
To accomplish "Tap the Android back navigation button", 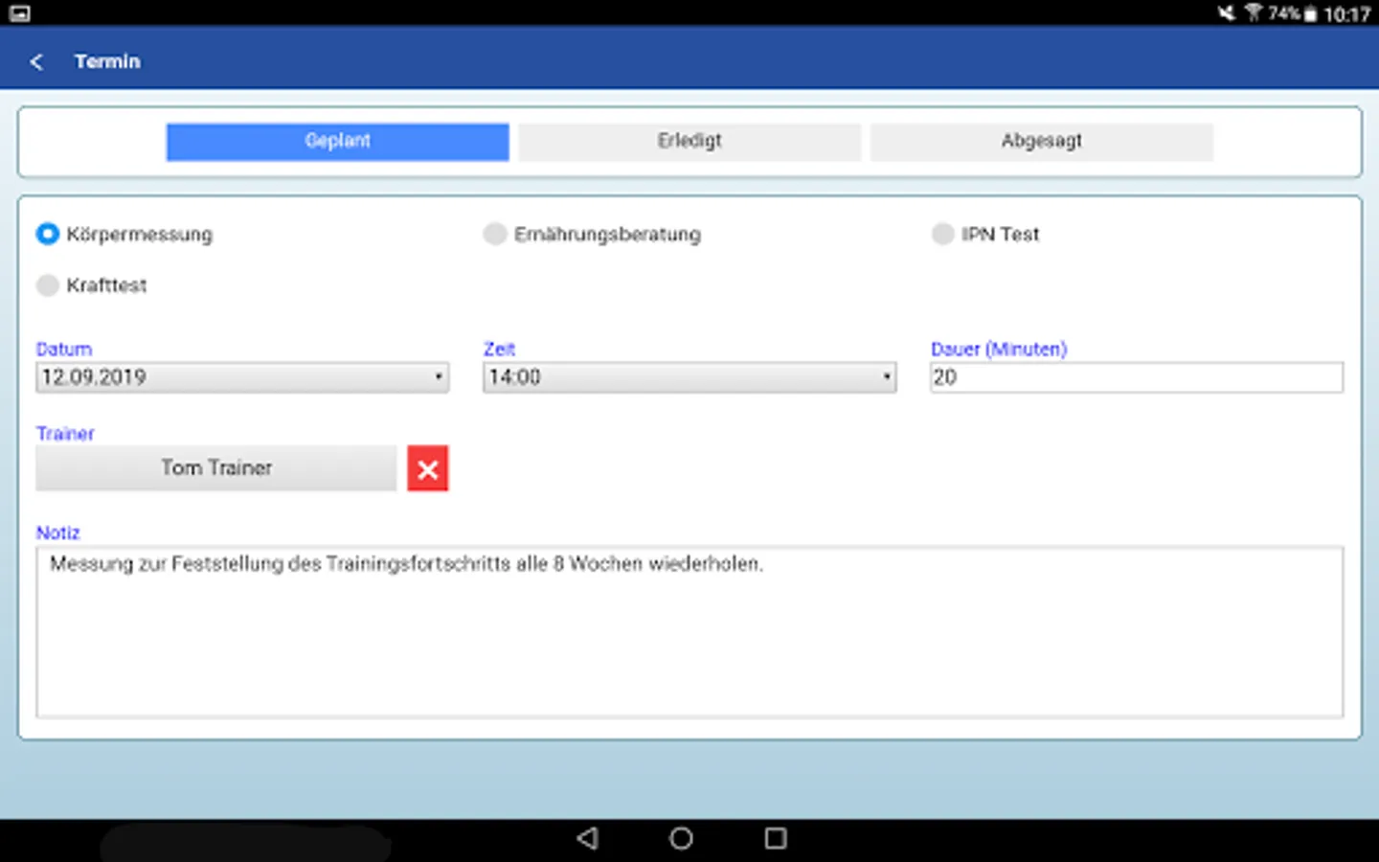I will (588, 839).
